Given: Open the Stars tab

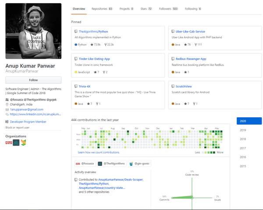Looking at the screenshot, I should 146,9.
